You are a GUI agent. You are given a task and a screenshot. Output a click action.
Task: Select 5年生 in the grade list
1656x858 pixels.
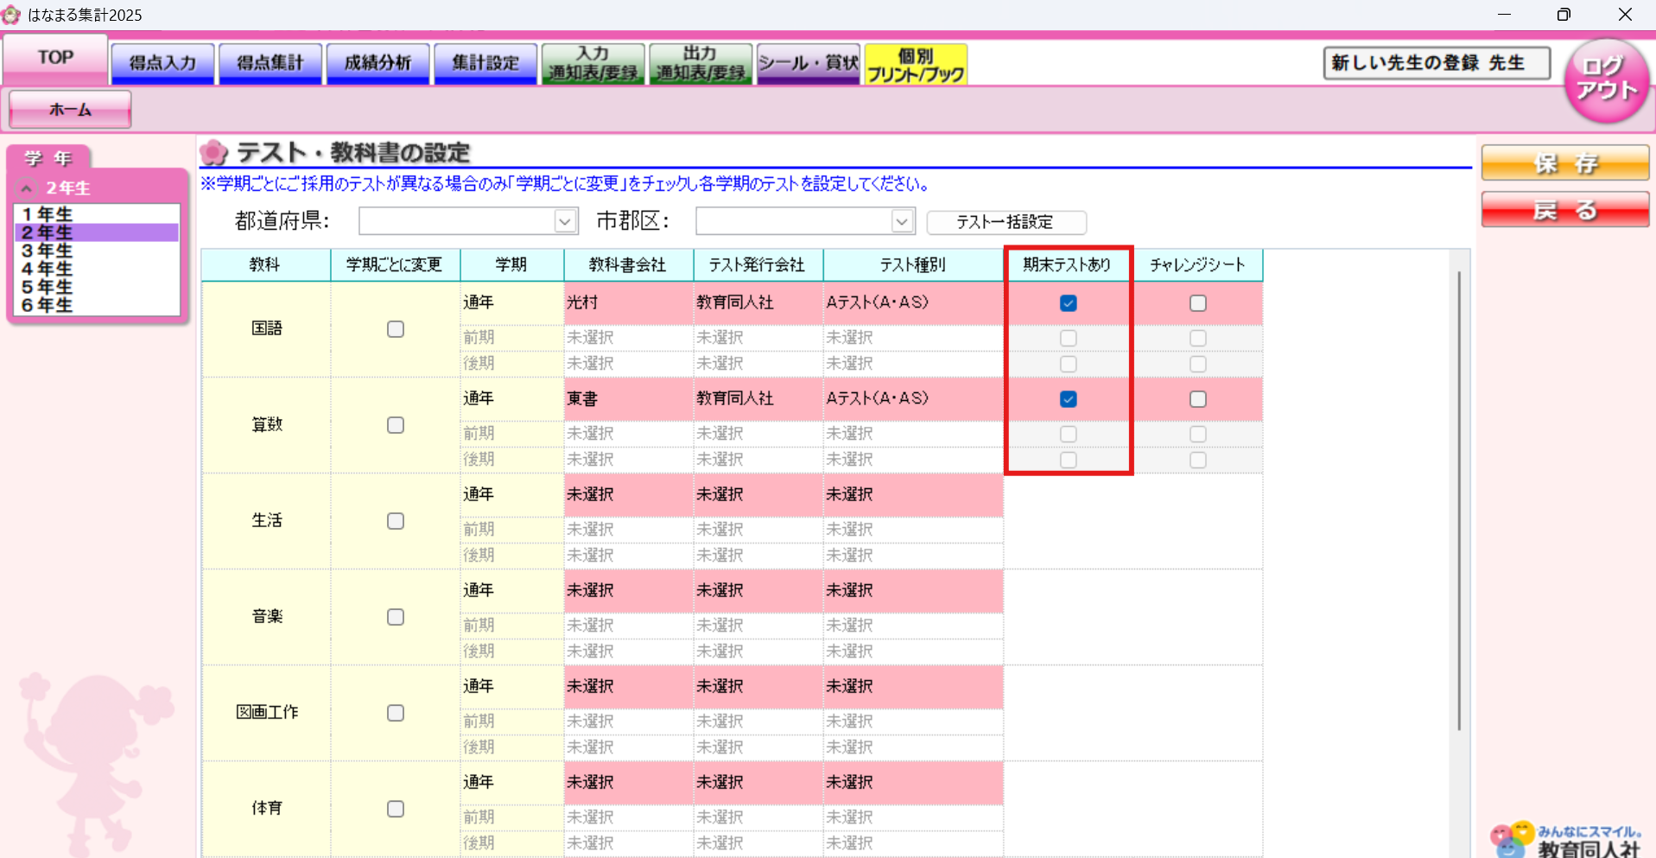click(48, 287)
